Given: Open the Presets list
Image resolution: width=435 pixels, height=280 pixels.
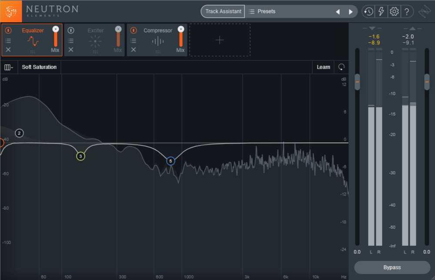Looking at the screenshot, I should 262,11.
